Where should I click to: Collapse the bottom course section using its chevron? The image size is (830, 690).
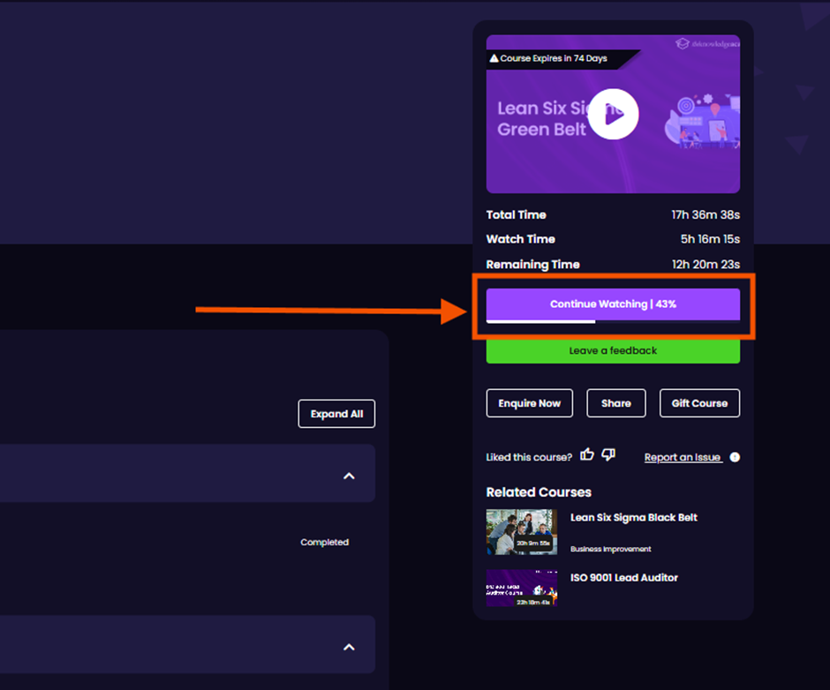click(x=349, y=645)
